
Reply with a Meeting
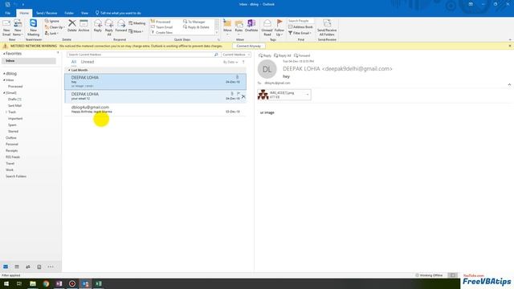coord(137,23)
